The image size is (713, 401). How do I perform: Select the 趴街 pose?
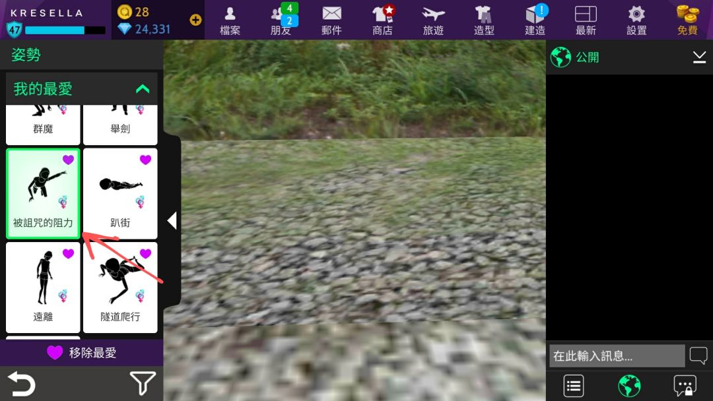coord(120,193)
